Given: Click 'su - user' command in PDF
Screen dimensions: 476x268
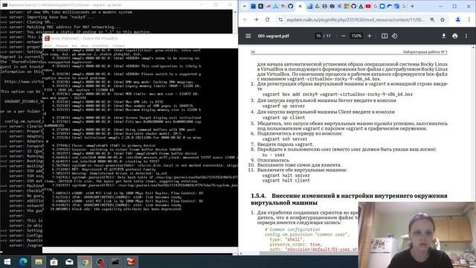Looking at the screenshot, I should click(273, 155).
